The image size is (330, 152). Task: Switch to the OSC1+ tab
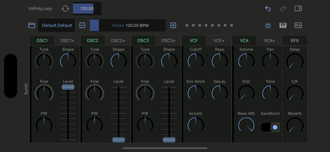coord(68,41)
